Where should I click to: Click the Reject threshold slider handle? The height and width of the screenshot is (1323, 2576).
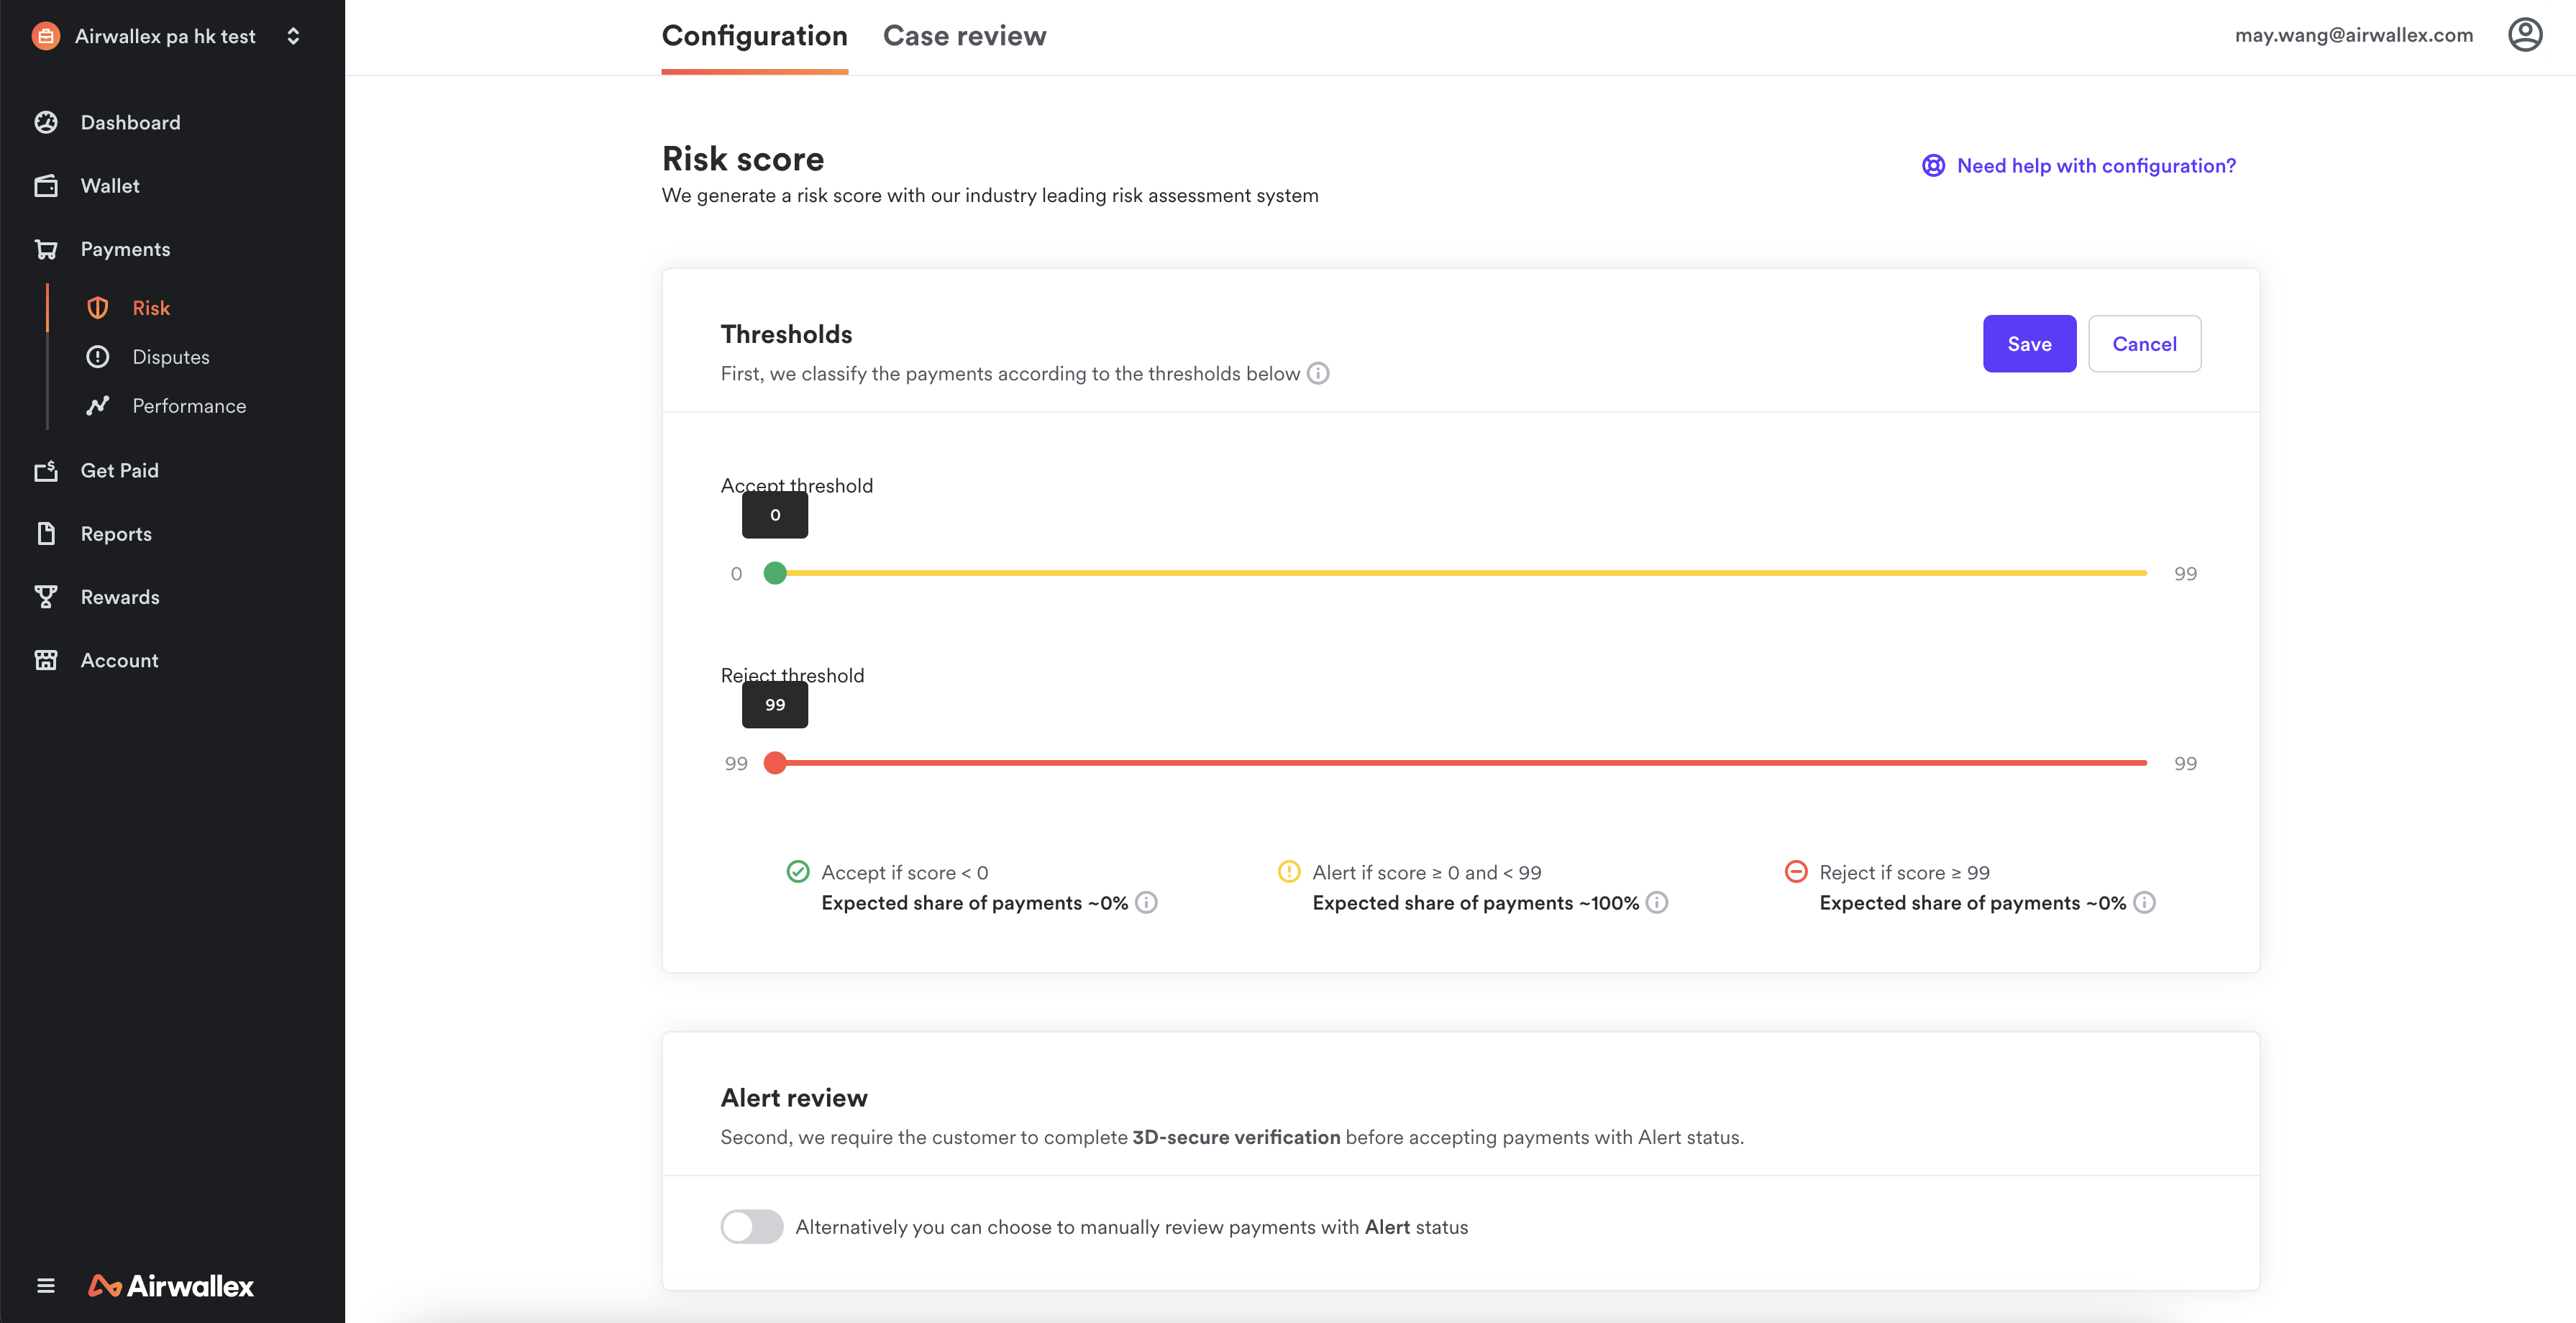(775, 762)
